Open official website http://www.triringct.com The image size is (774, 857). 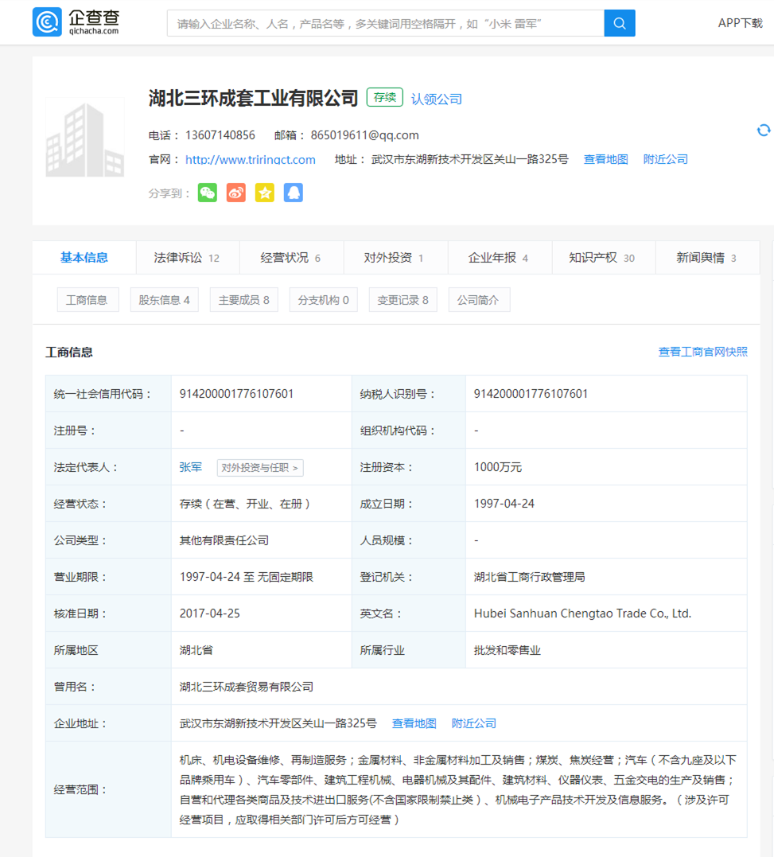(250, 160)
